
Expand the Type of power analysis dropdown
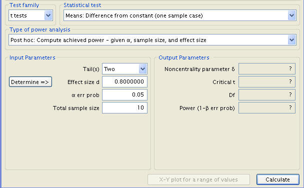[x=152, y=40]
